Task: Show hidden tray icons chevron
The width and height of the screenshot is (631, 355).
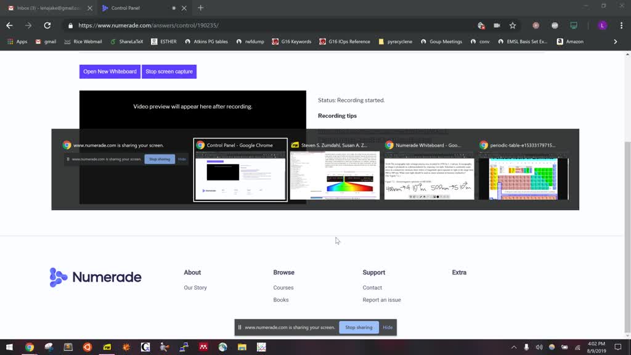Action: [x=514, y=347]
